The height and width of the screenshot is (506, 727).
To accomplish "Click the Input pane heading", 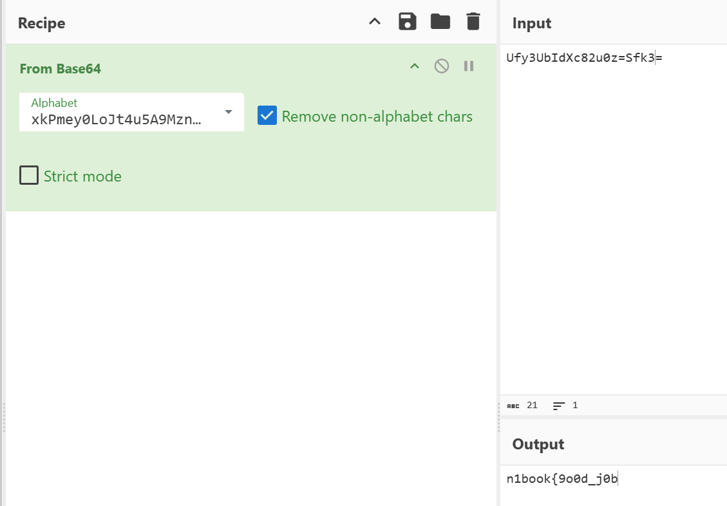I will [532, 23].
